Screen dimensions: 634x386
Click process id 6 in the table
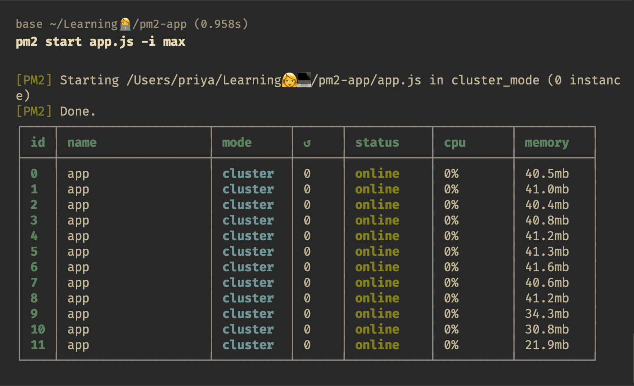34,267
